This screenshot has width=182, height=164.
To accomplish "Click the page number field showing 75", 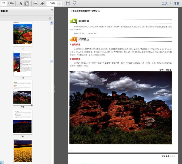I will (x=4, y=3).
